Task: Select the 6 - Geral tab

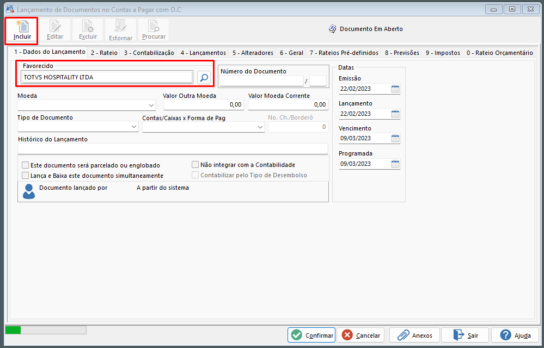Action: pyautogui.click(x=291, y=53)
